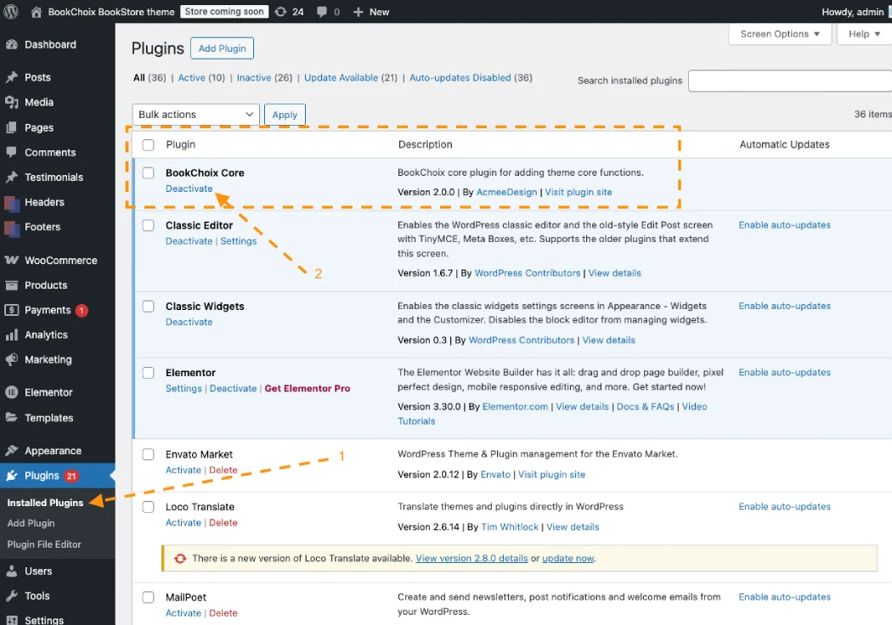Expand the Screen Options panel
This screenshot has width=892, height=625.
780,34
